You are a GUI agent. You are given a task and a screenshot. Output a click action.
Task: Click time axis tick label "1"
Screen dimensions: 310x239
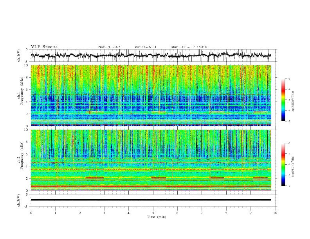pos(55,213)
